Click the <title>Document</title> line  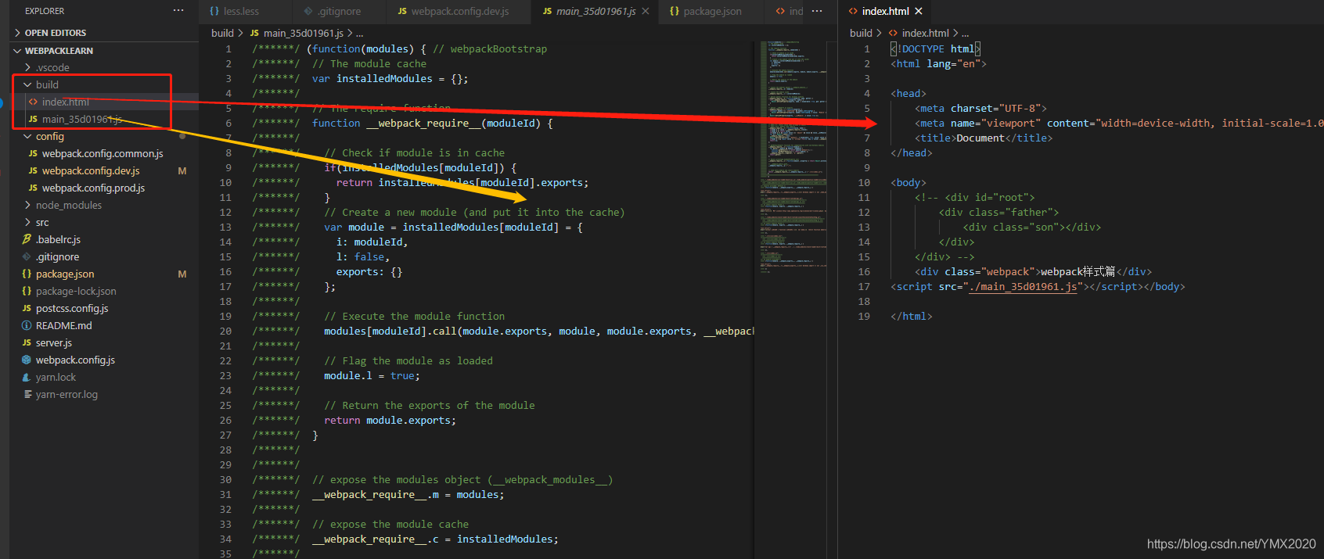[x=984, y=138]
